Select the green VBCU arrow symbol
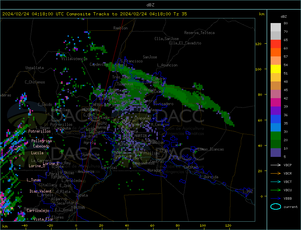 276,190
